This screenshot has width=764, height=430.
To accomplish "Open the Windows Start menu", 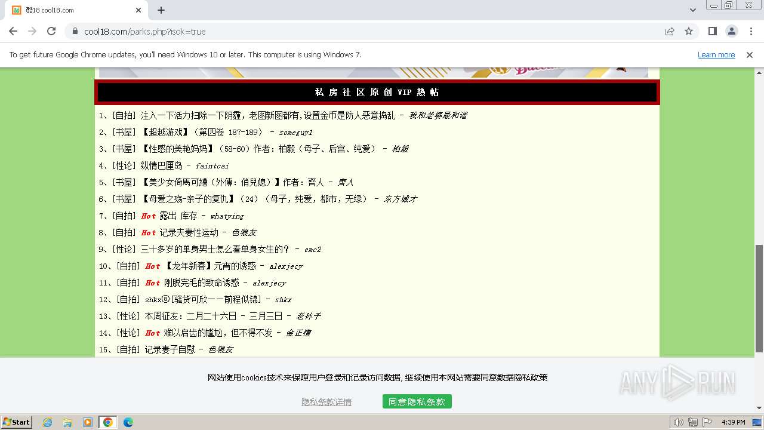I will coord(17,422).
